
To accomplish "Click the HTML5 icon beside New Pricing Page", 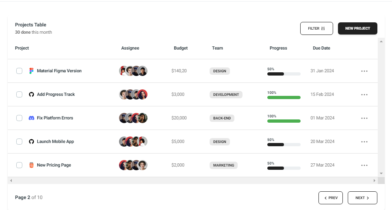I will (x=31, y=165).
